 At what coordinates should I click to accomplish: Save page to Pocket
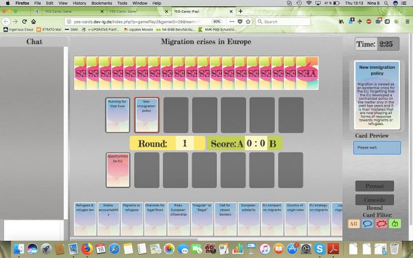click(x=240, y=22)
